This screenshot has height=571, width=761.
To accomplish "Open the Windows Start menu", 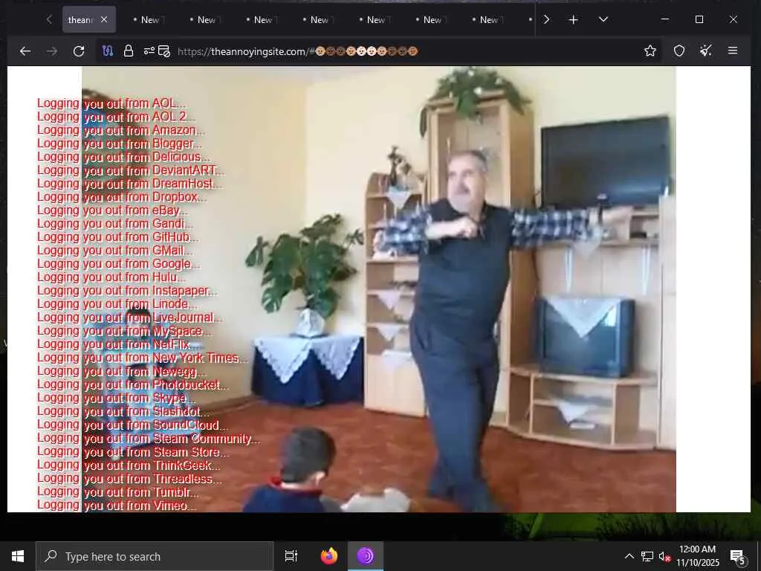I will point(18,556).
